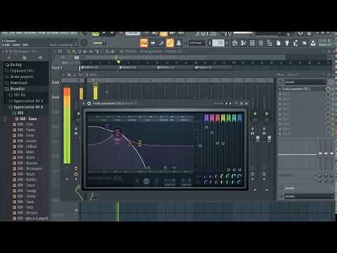Click the playlist playhead position marker
Image resolution: width=337 pixels, height=253 pixels.
pos(119,62)
